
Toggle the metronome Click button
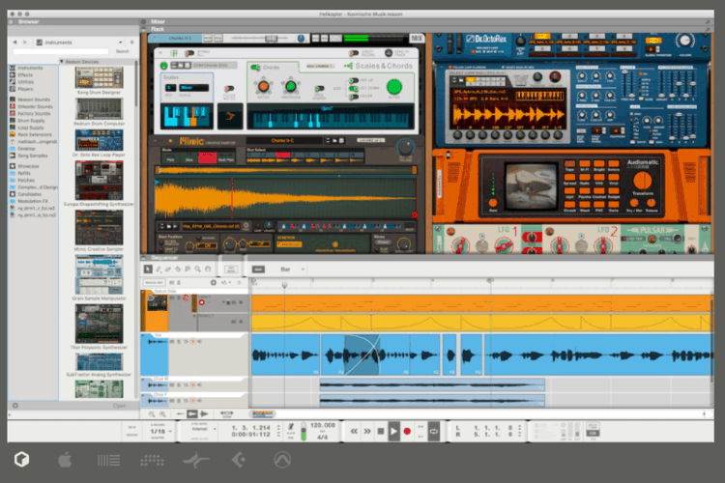click(291, 427)
